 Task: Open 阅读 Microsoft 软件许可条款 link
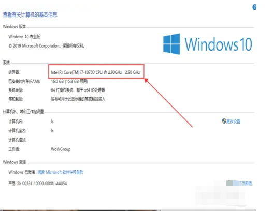pyautogui.click(x=60, y=172)
